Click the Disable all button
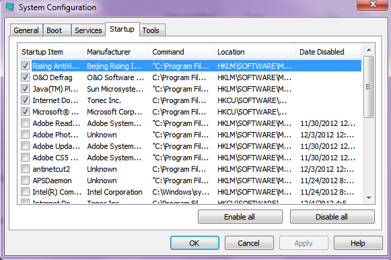This screenshot has height=260, width=391. pos(332,217)
